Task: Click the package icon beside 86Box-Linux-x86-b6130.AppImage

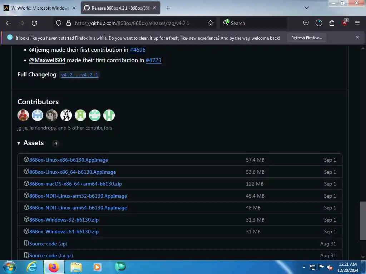Action: click(26, 159)
